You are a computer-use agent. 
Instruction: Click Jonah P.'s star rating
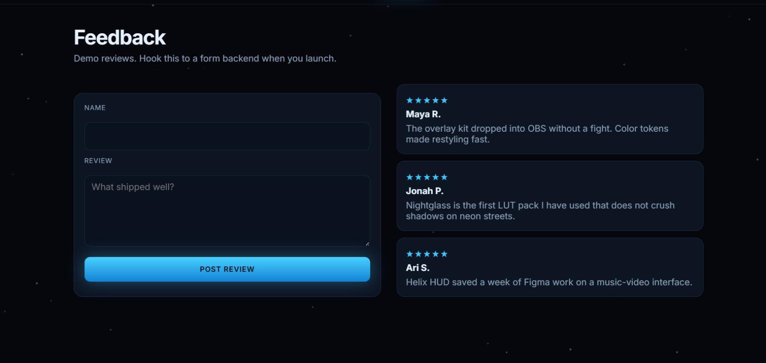click(x=427, y=177)
